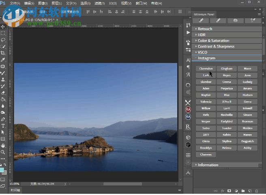Screen dimensions: 266x195
Task: Apply the Hudson filter
Action: tap(247, 95)
